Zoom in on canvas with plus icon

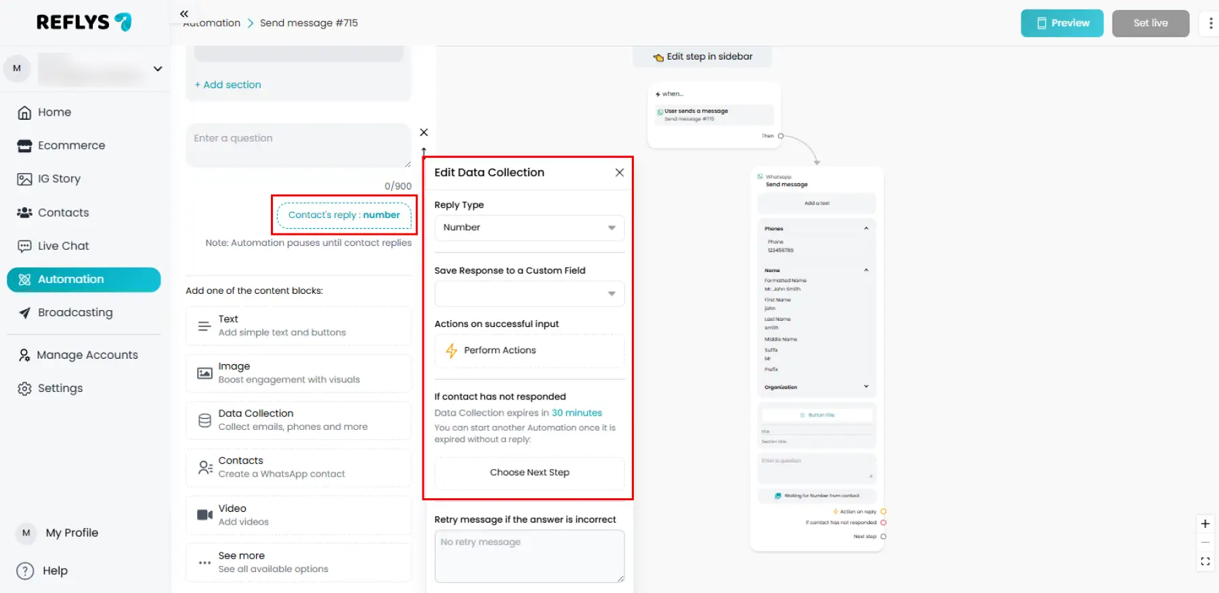(x=1205, y=524)
